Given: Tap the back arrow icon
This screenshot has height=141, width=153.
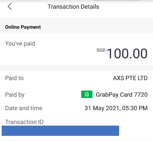Looking at the screenshot, I should click(x=10, y=6).
